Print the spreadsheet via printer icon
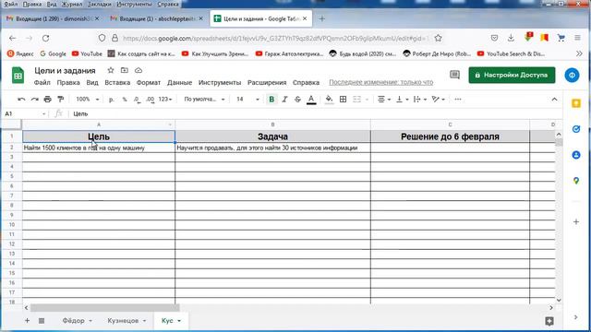Screen dimensions: 591x332 click(47, 100)
